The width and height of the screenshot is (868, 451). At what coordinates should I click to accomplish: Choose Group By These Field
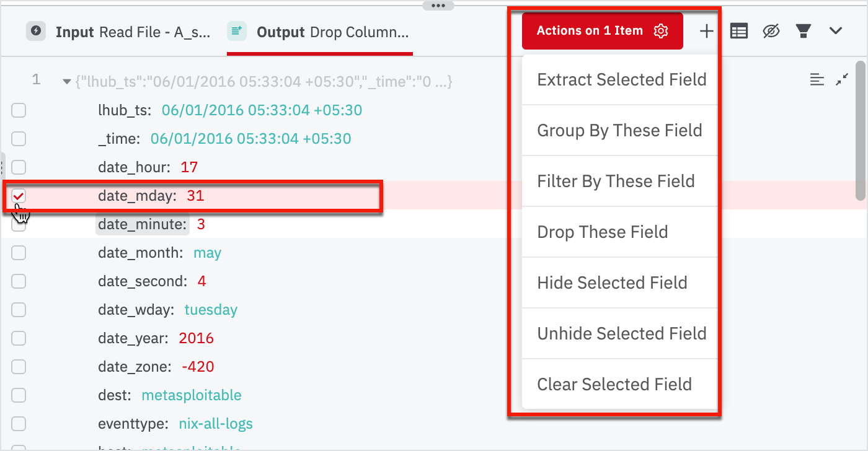point(620,130)
